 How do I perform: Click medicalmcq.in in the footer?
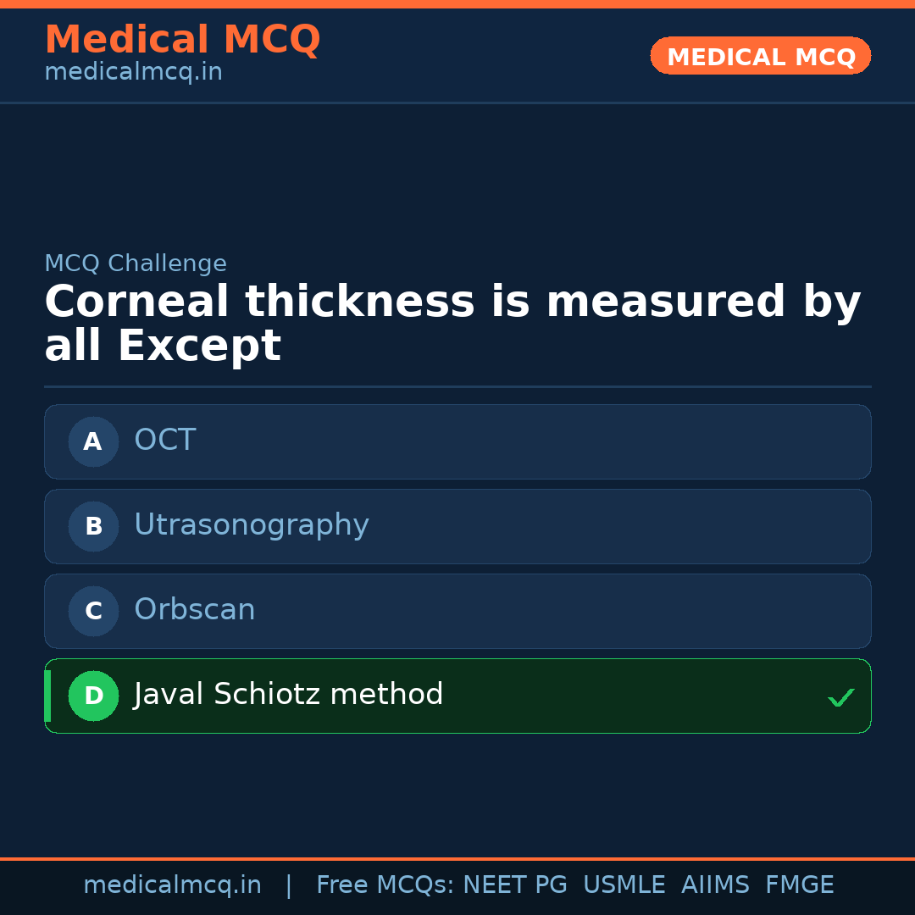(172, 885)
